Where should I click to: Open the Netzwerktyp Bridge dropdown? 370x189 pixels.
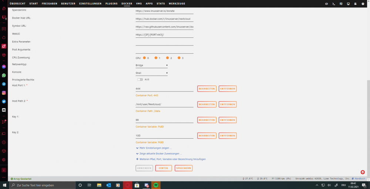pyautogui.click(x=151, y=65)
